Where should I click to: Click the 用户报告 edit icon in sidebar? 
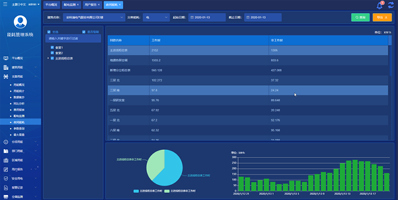pyautogui.click(x=6, y=169)
